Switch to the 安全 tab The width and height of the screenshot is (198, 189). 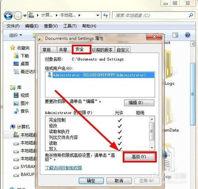pos(82,50)
